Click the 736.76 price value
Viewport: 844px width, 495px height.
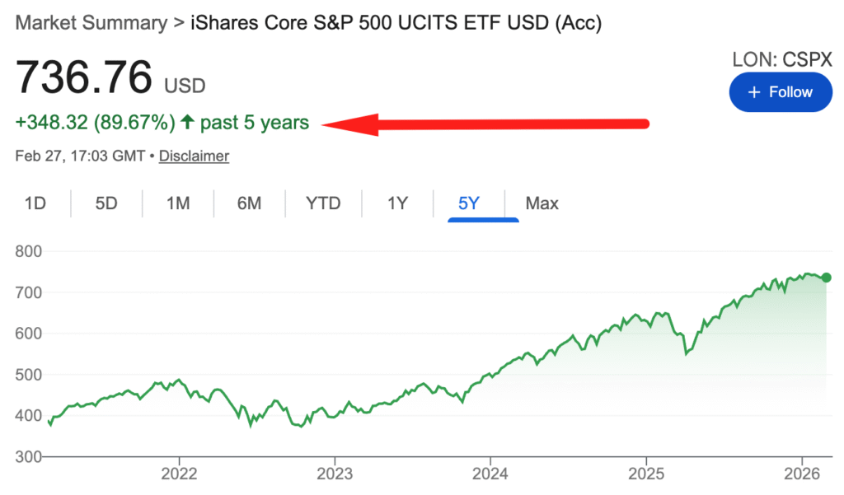coord(84,77)
